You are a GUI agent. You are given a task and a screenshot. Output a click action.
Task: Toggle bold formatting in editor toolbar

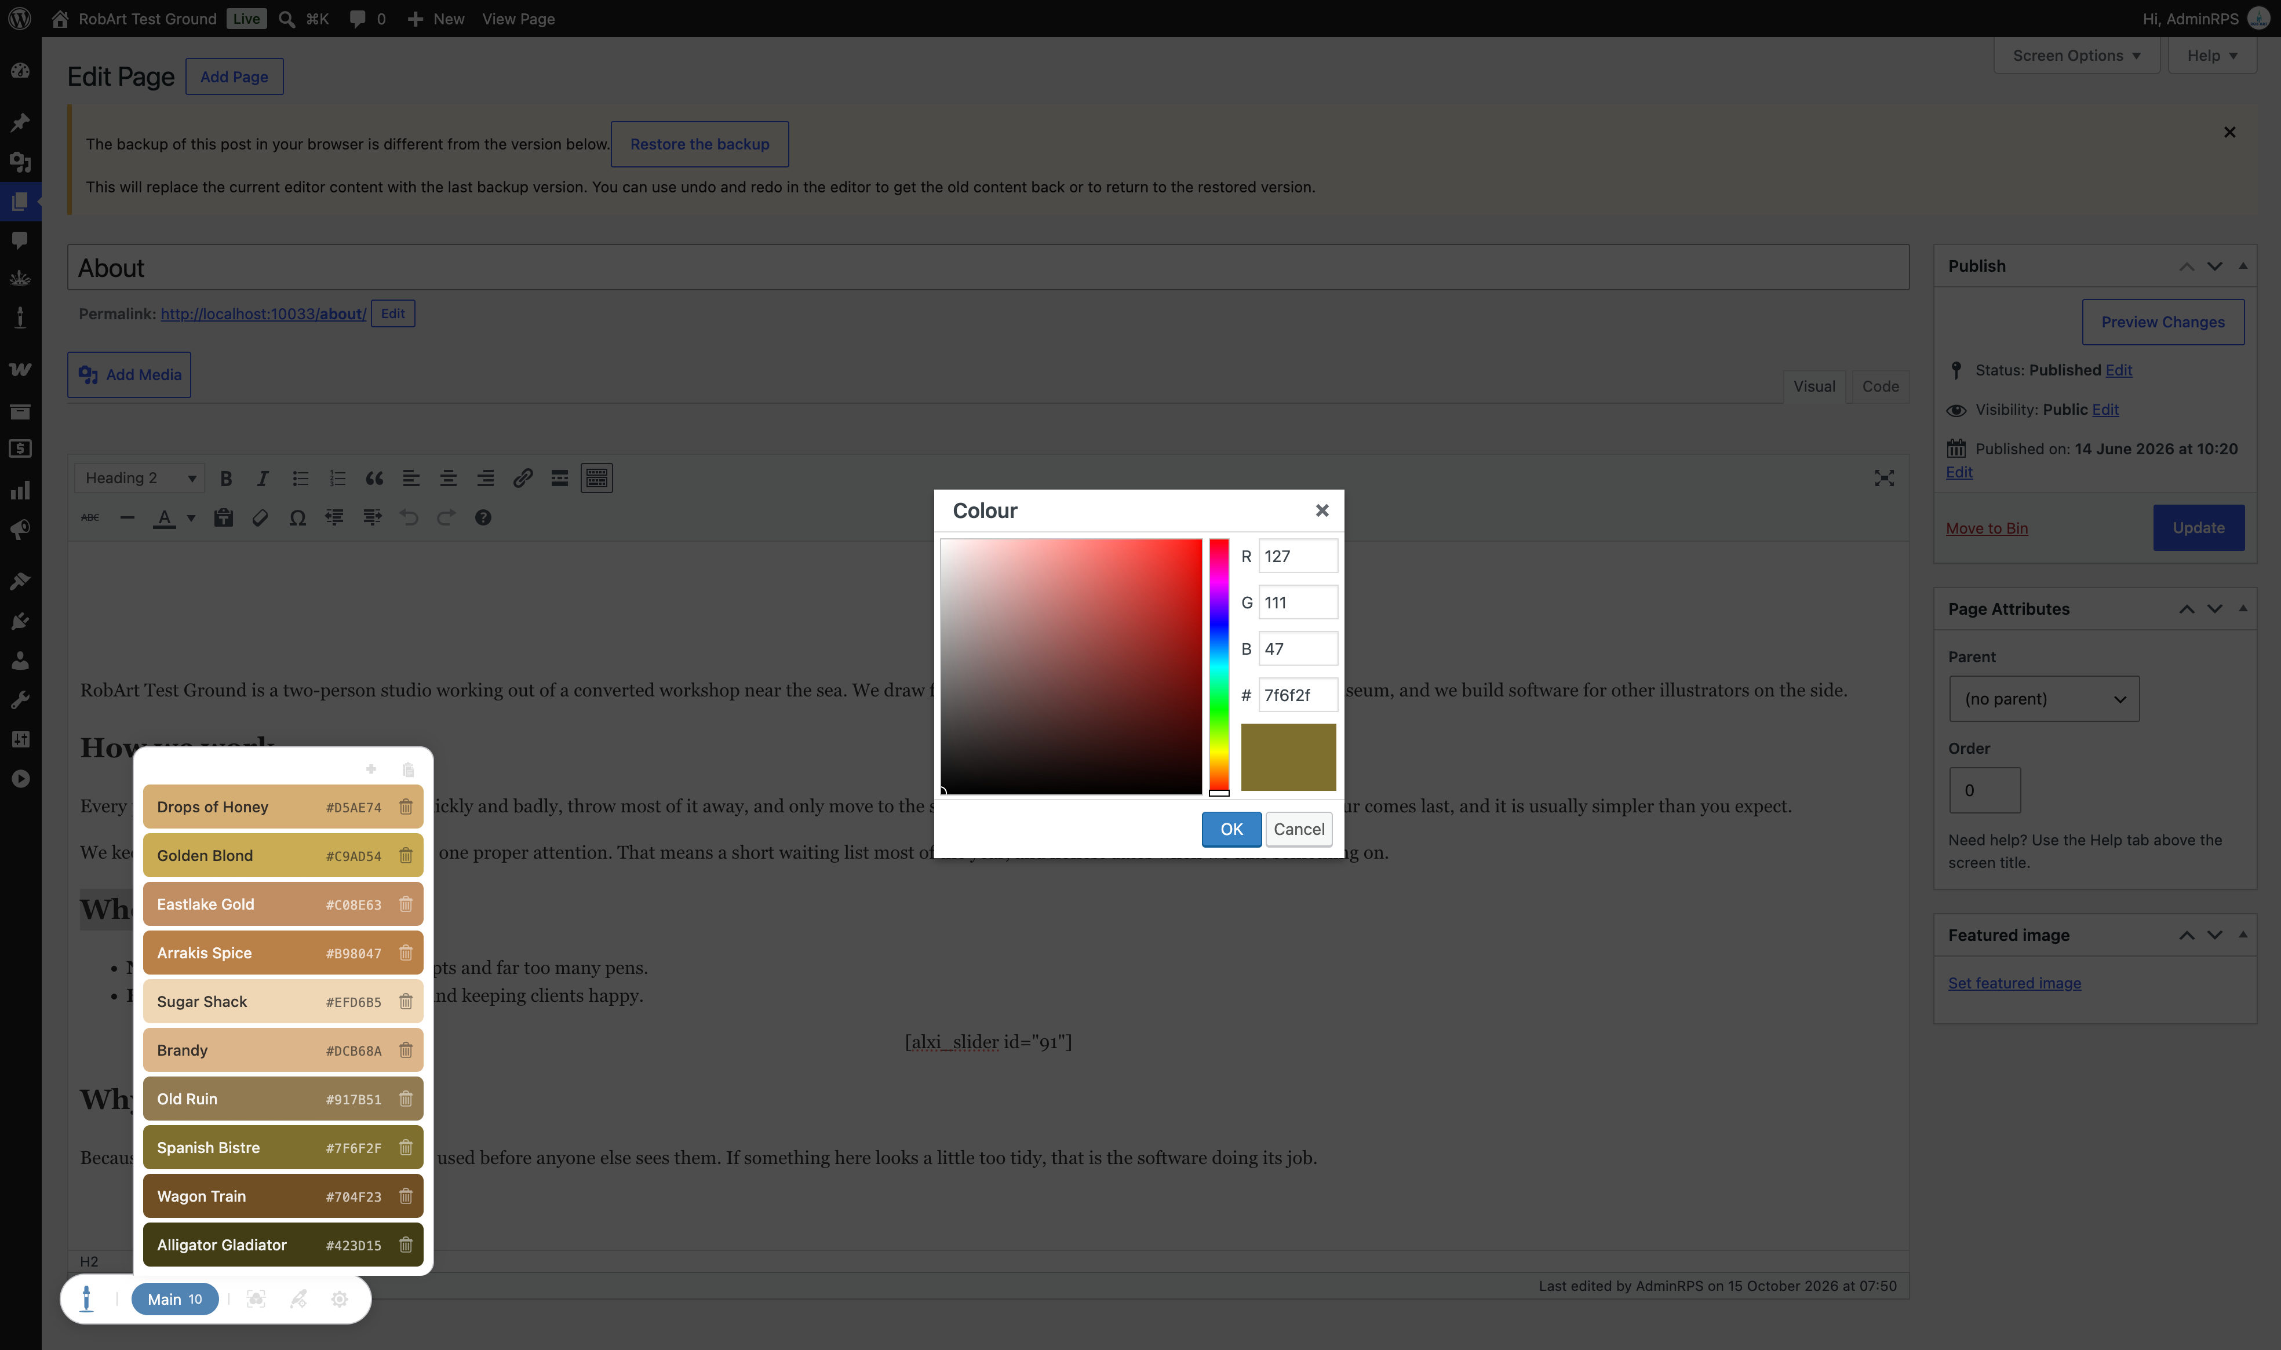click(225, 477)
